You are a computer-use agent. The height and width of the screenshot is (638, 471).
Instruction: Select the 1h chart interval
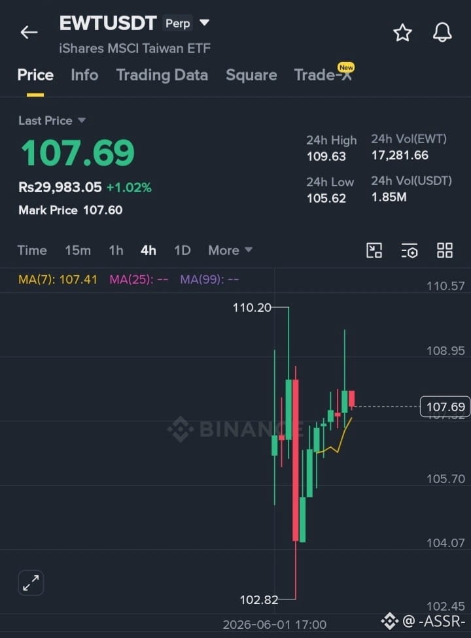pyautogui.click(x=116, y=250)
